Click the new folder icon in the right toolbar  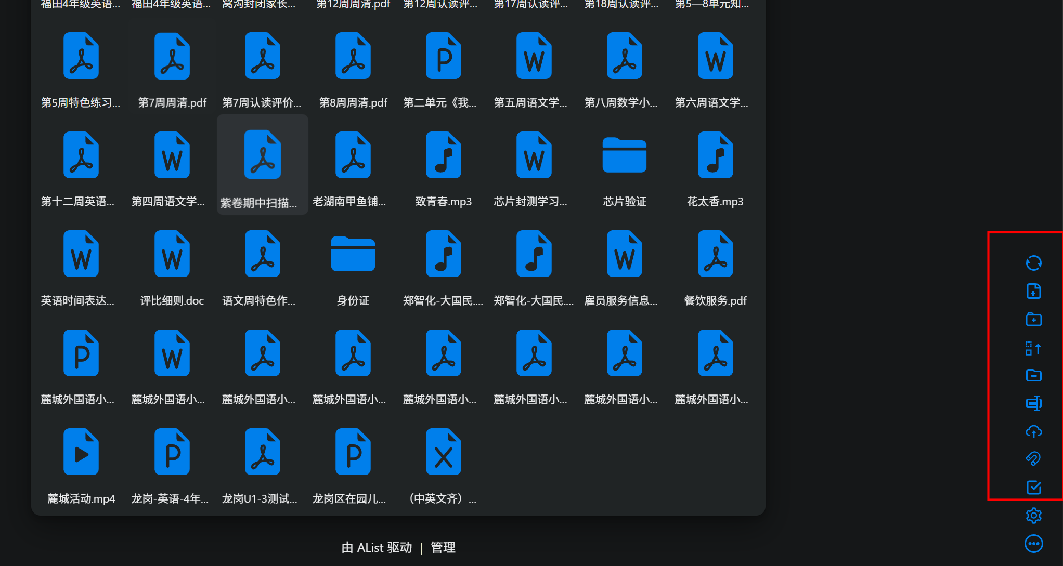1033,319
